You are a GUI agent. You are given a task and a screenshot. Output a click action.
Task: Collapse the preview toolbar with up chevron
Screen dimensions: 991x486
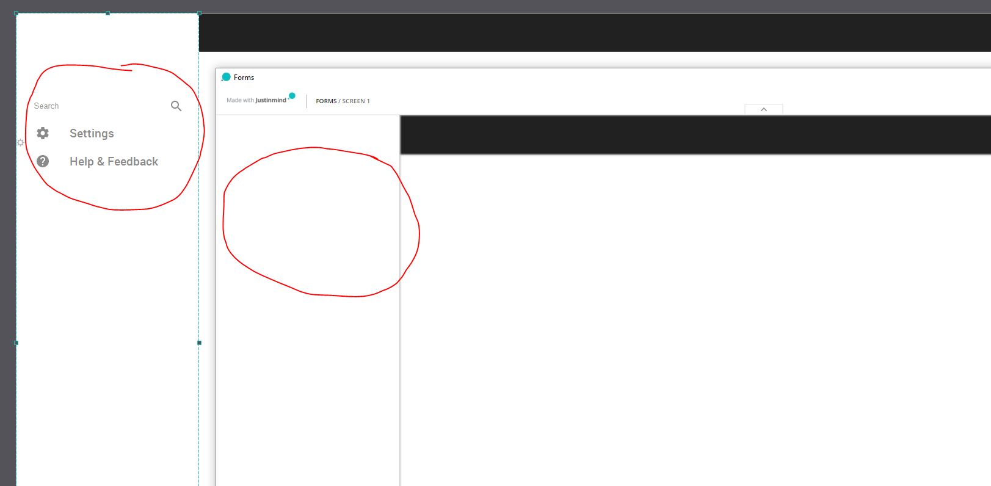pos(763,109)
